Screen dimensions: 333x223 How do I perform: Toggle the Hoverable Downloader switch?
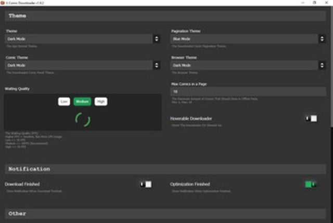pyautogui.click(x=311, y=118)
